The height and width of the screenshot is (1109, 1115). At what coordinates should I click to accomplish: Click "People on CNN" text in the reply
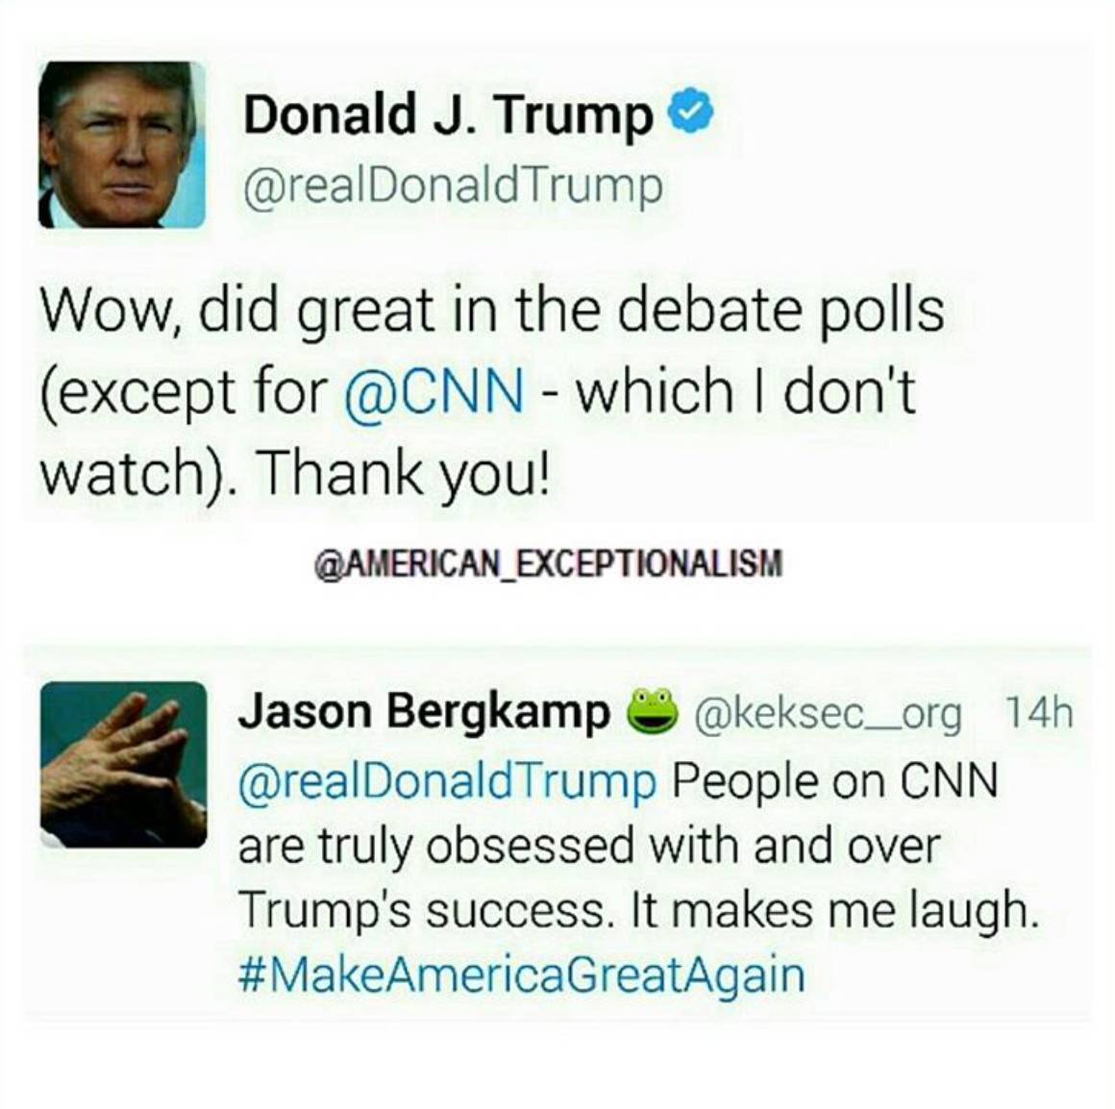[835, 781]
